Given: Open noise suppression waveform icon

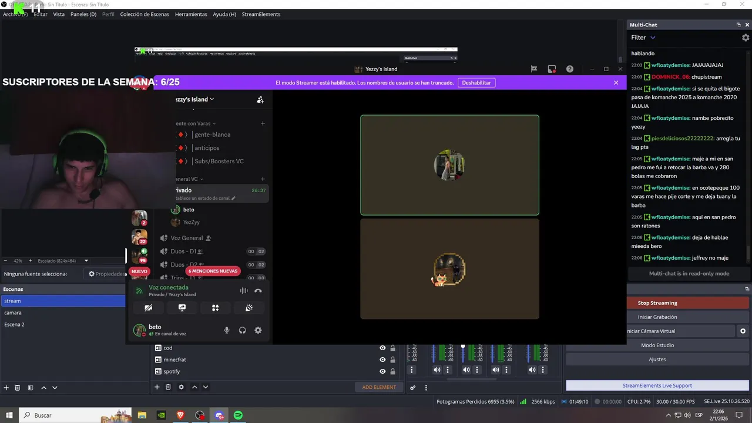Looking at the screenshot, I should point(244,291).
